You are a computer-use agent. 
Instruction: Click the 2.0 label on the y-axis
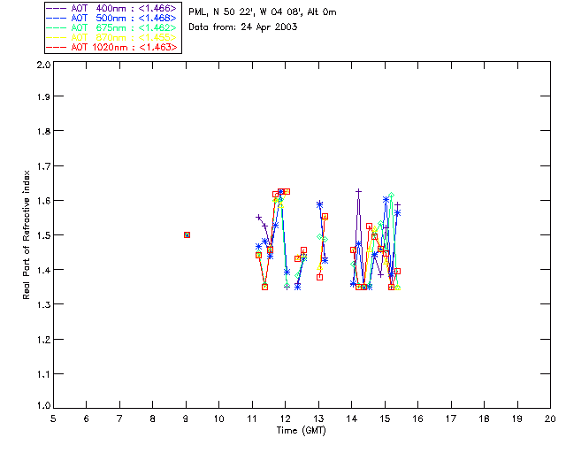click(x=42, y=65)
